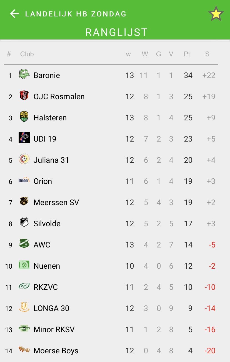Click the Silvolde club crest
The width and height of the screenshot is (230, 362).
coord(24,222)
